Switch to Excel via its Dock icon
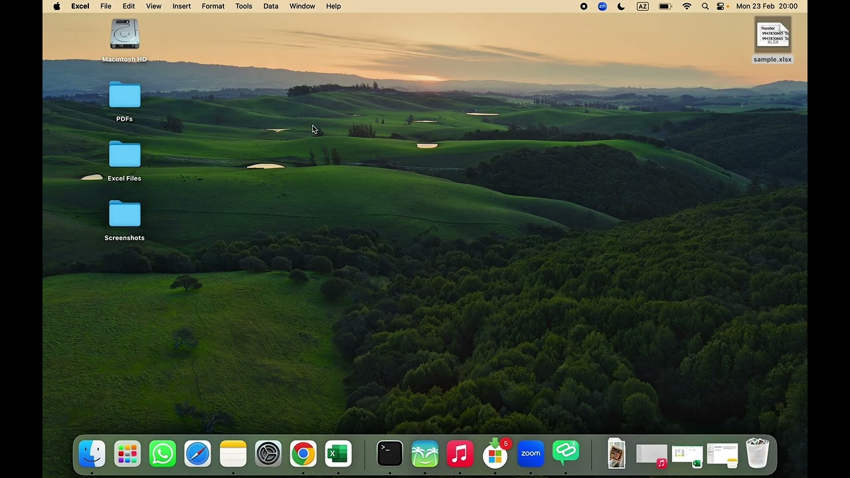The image size is (850, 478). tap(339, 454)
